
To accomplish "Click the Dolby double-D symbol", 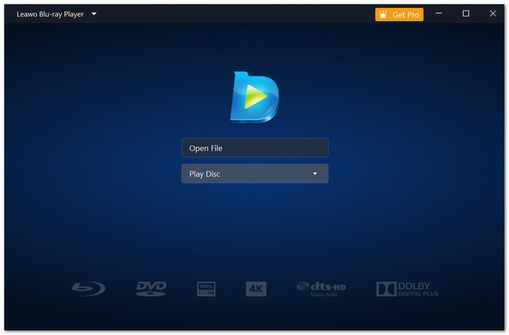I will tap(386, 289).
